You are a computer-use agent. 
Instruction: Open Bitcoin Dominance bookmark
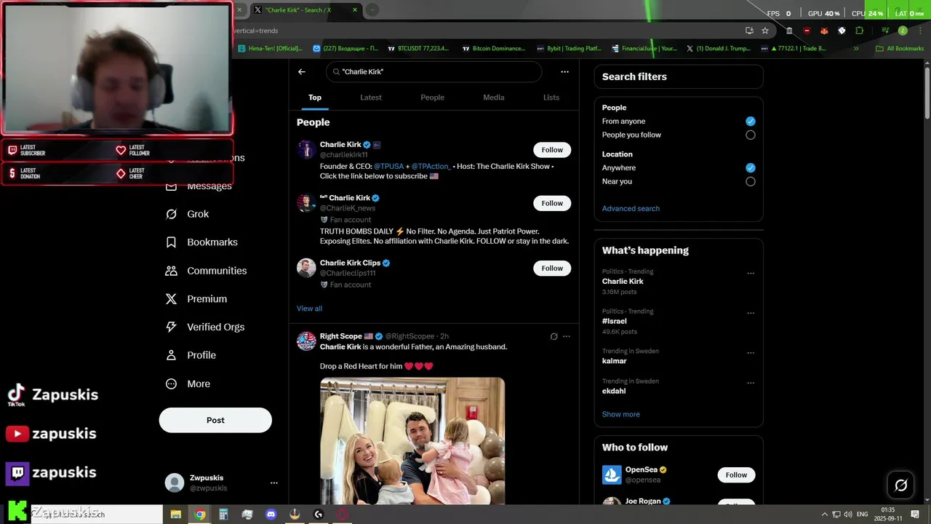(493, 49)
